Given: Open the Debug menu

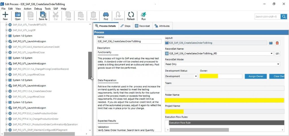Looking at the screenshot, I should click(x=38, y=9).
